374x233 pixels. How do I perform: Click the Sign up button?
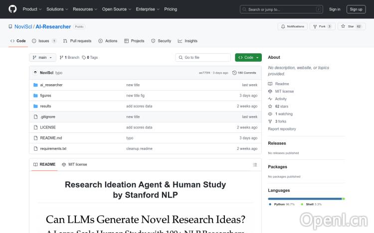356,9
